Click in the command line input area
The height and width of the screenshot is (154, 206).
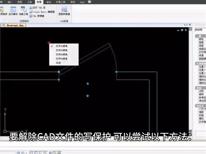[103, 144]
